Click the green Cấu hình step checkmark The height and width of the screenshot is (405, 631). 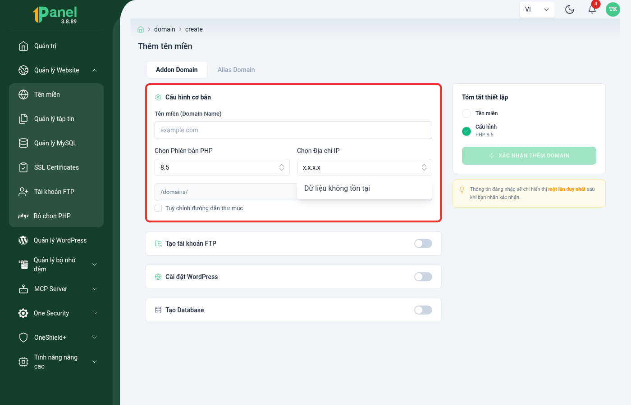(466, 131)
